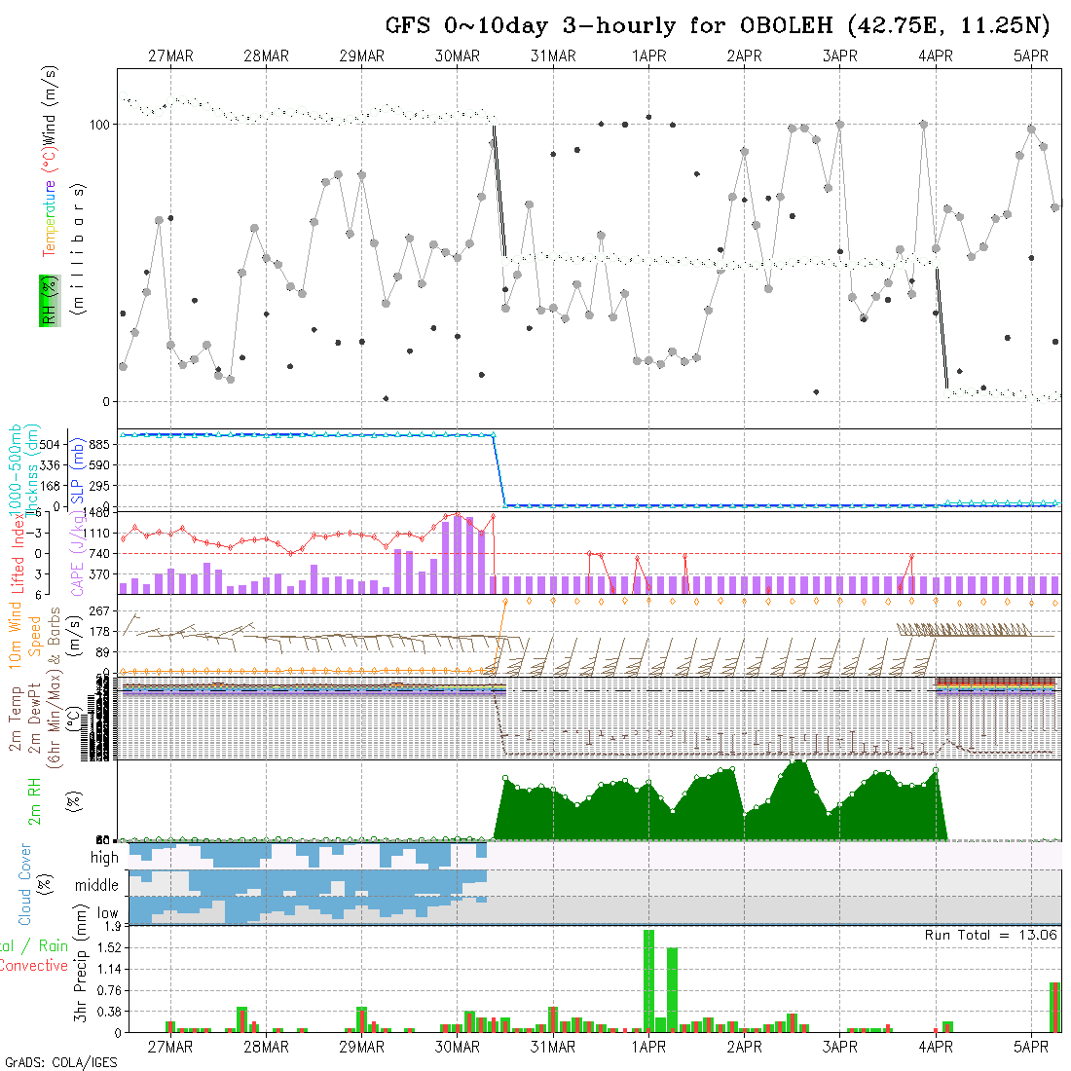Image resolution: width=1071 pixels, height=1071 pixels.
Task: Open the GrADS: COLA/IGES credit text
Action: click(x=60, y=1062)
